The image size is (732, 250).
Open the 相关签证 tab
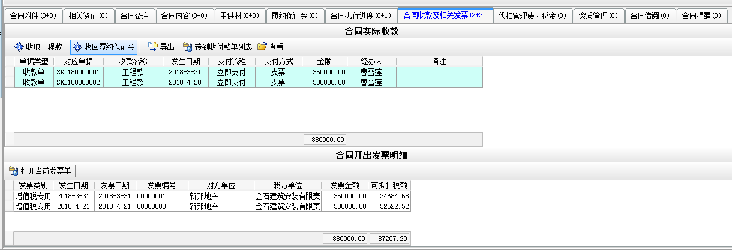click(88, 16)
